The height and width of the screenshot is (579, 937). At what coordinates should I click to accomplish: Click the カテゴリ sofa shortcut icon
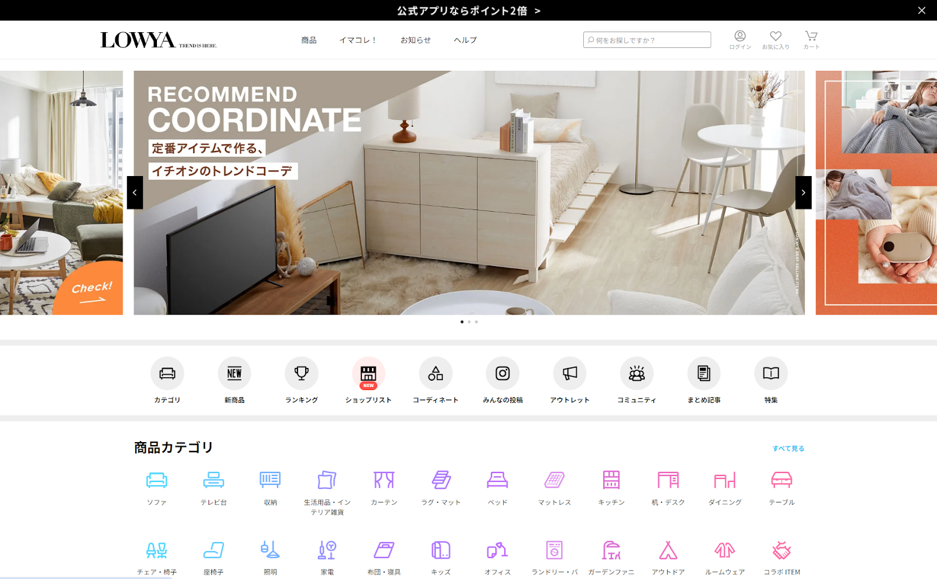tap(167, 373)
